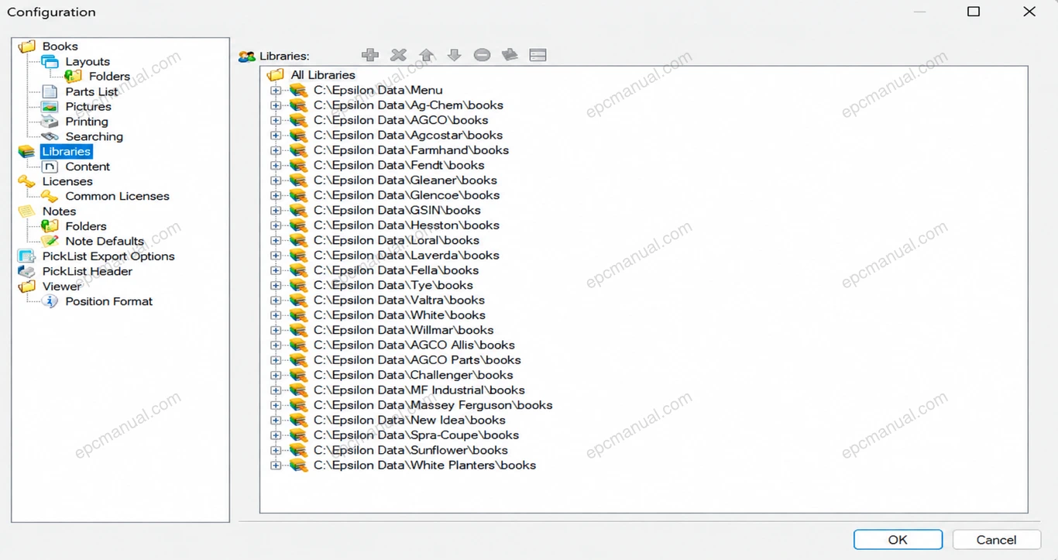Viewport: 1058px width, 560px height.
Task: Select the Notes category in sidebar
Action: 59,211
